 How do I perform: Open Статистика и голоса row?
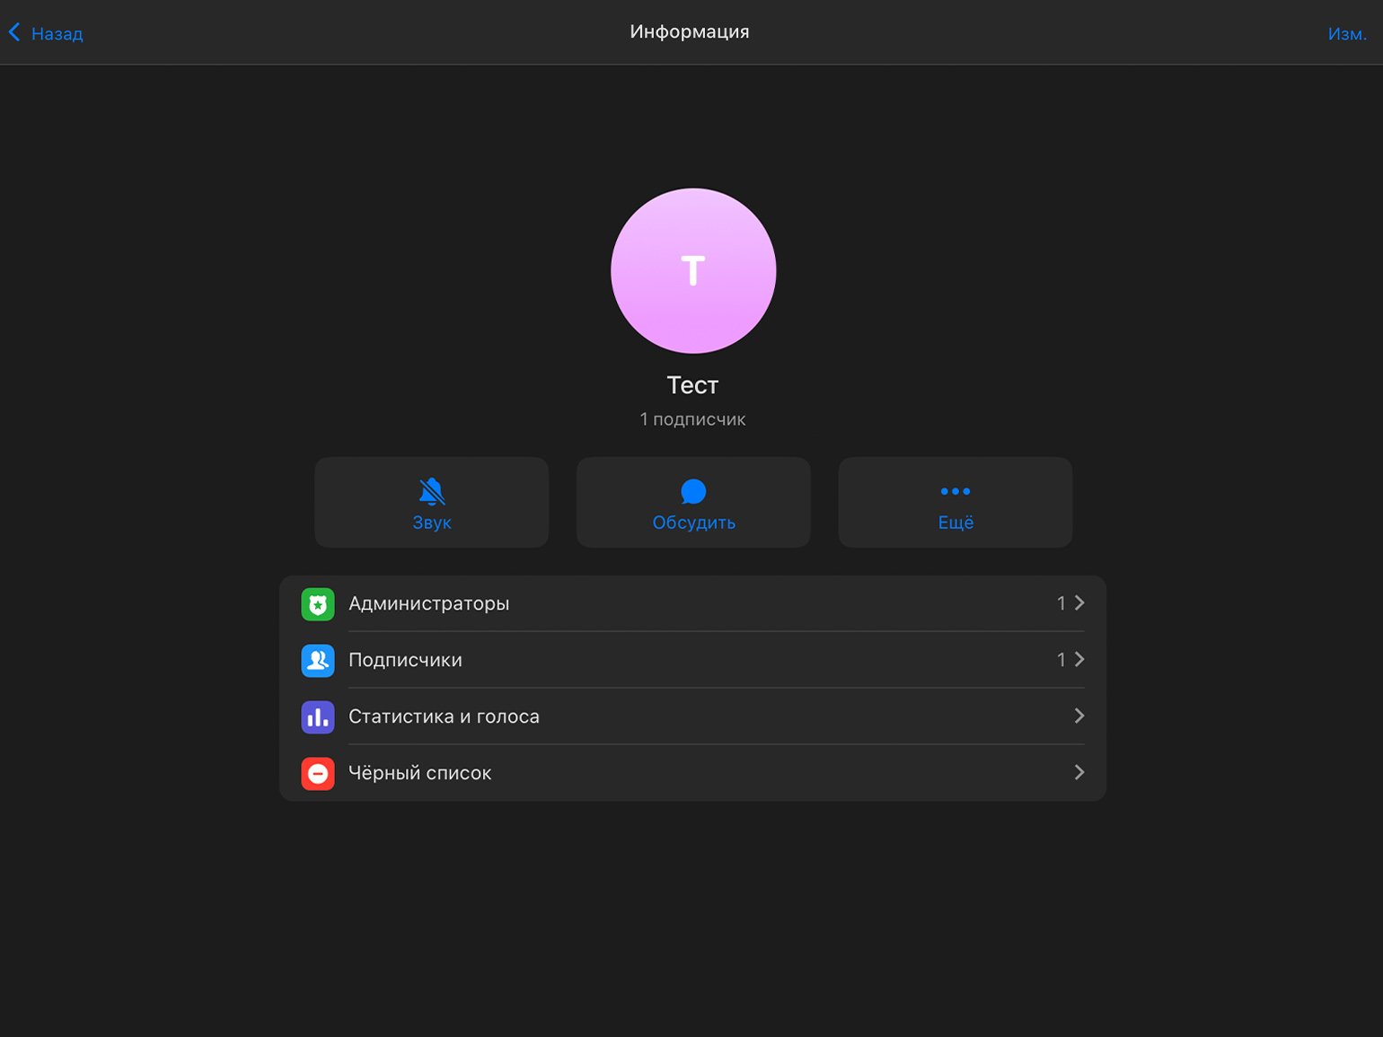[693, 716]
